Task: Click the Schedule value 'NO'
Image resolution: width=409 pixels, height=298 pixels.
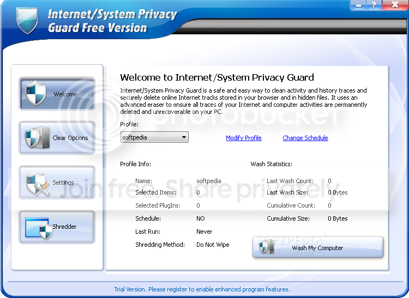Action: coord(201,218)
